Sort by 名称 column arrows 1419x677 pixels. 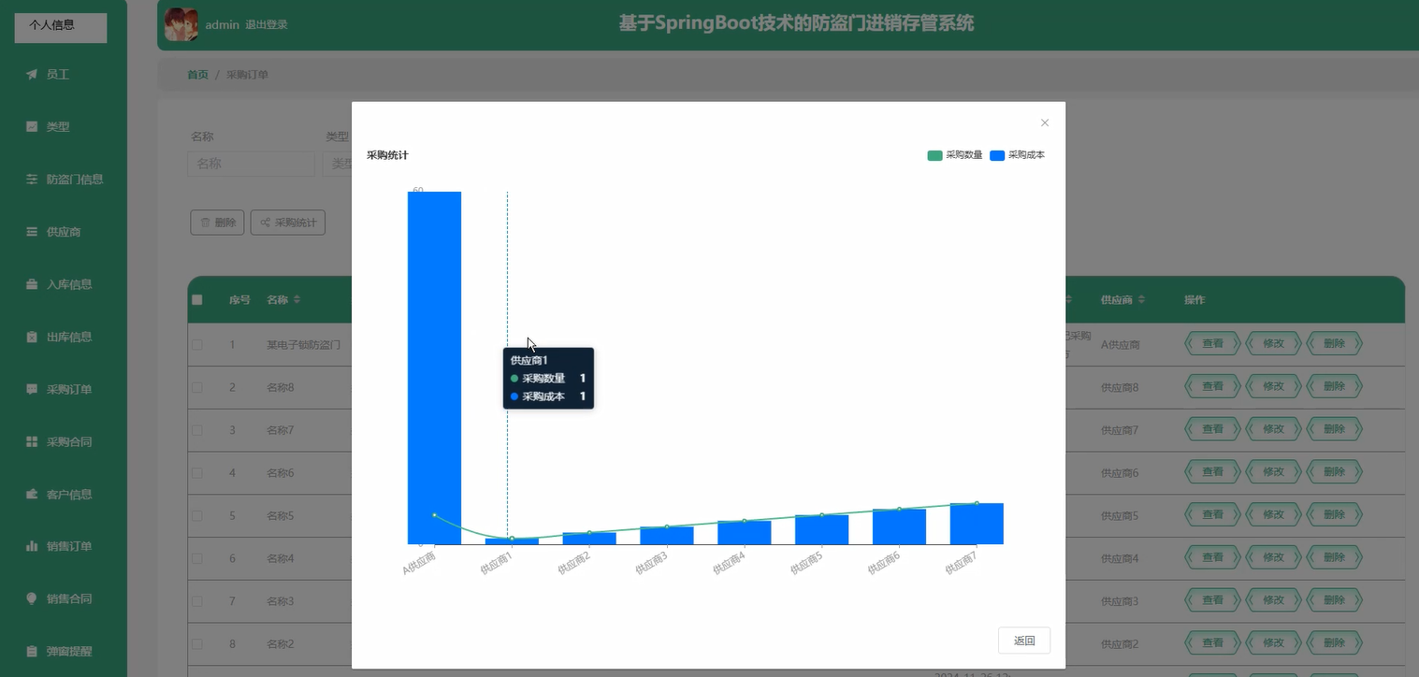pyautogui.click(x=297, y=300)
